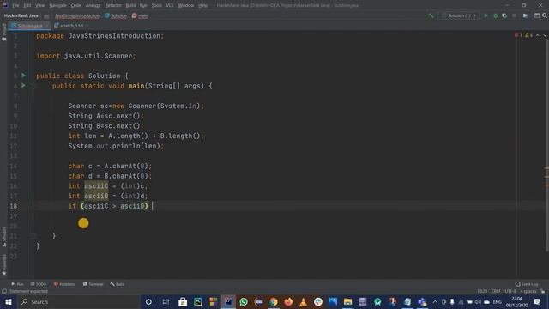
Task: Open the TODO tool window
Action: tap(38, 284)
